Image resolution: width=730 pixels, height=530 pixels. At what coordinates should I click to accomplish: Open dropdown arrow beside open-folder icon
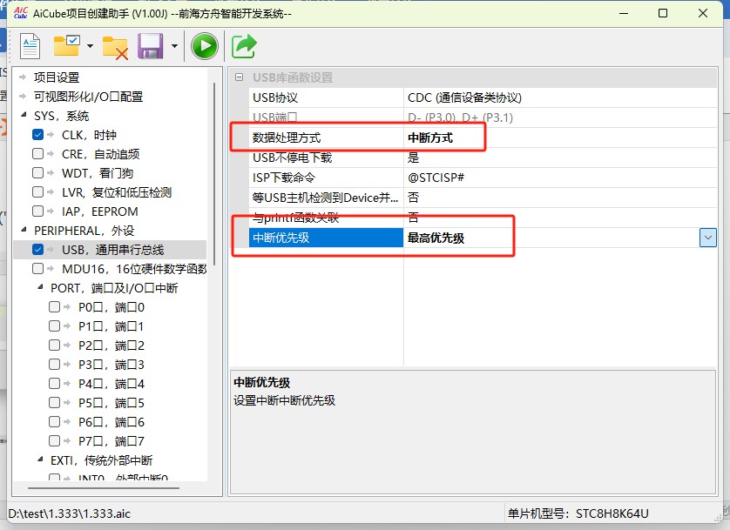coord(91,46)
